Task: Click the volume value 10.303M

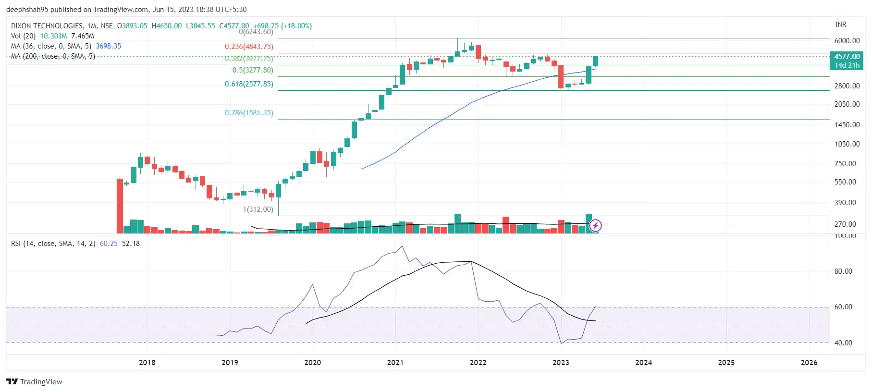Action: click(x=53, y=36)
